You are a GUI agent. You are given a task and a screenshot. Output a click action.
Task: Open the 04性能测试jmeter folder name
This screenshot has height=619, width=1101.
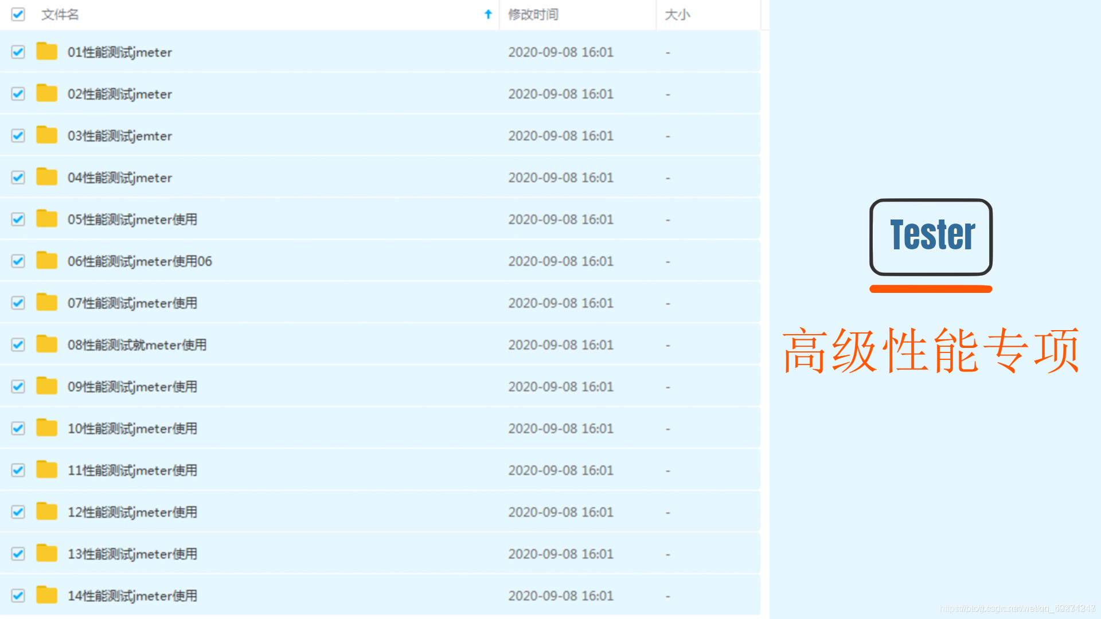[120, 178]
